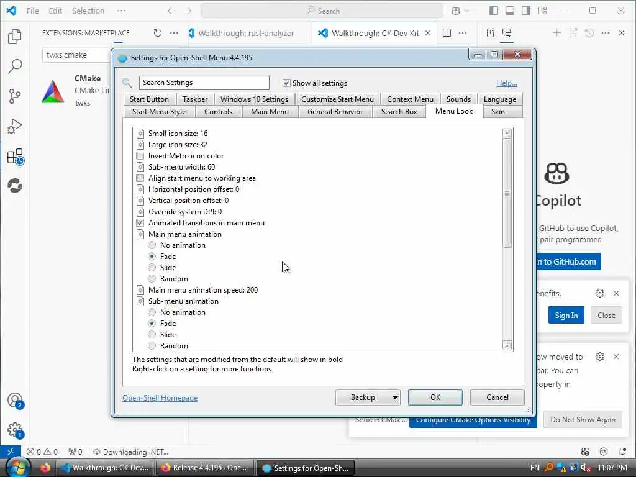Image resolution: width=636 pixels, height=477 pixels.
Task: Click Do Not Show Again button
Action: click(x=583, y=420)
